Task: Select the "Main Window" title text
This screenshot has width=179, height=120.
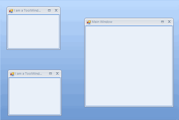Action: pyautogui.click(x=102, y=22)
